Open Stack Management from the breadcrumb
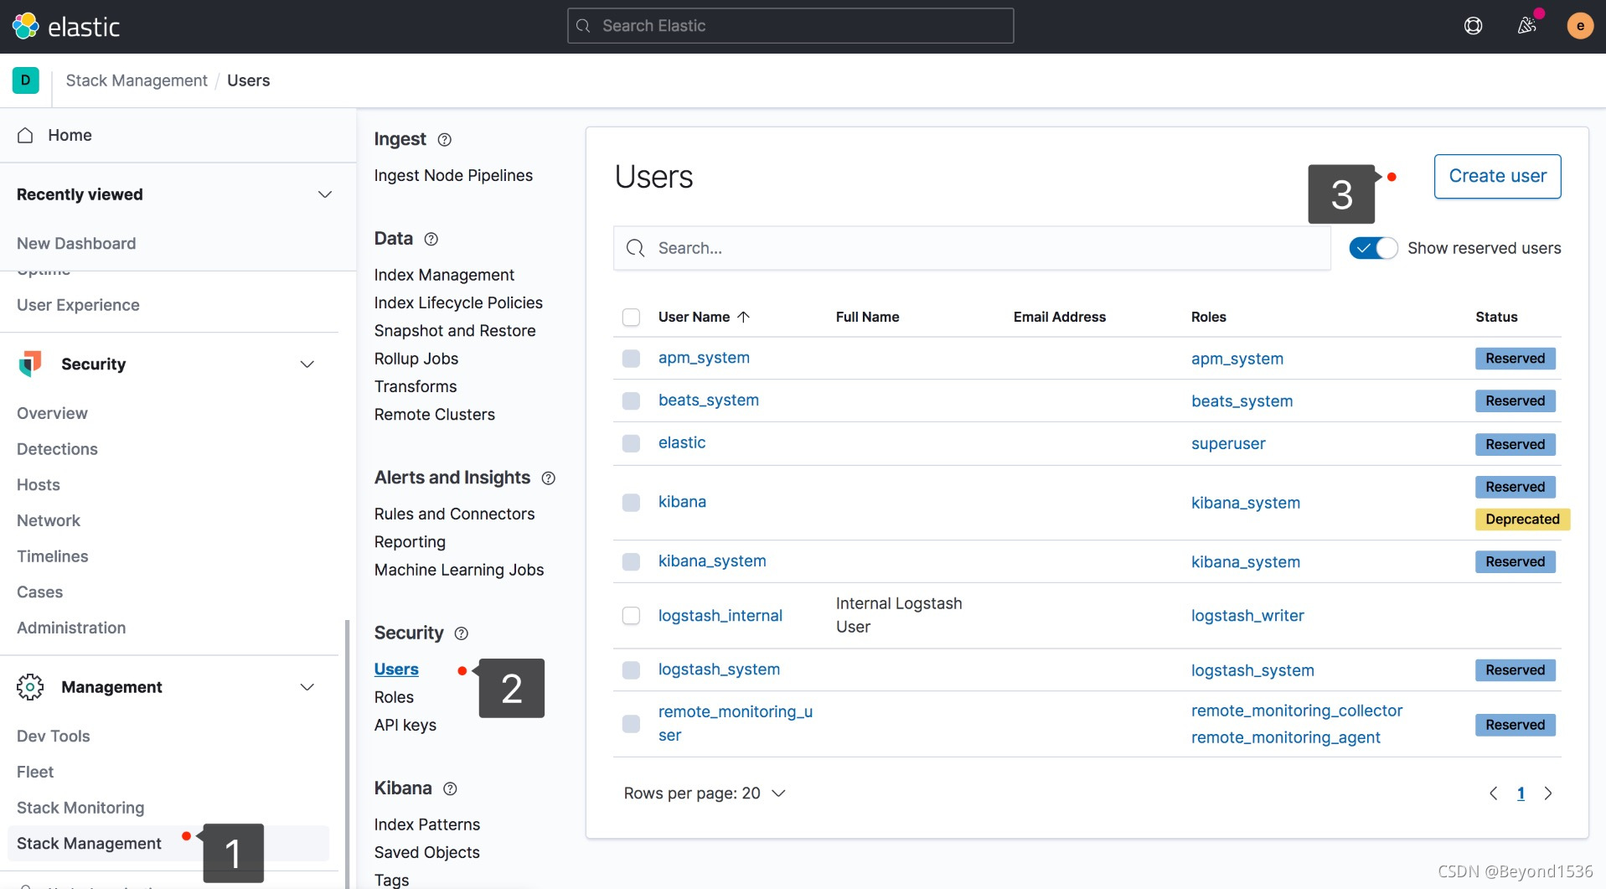 click(x=136, y=80)
